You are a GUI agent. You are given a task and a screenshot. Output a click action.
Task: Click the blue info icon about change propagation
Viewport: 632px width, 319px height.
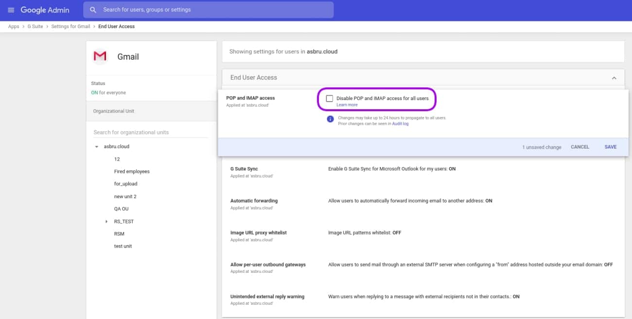330,119
